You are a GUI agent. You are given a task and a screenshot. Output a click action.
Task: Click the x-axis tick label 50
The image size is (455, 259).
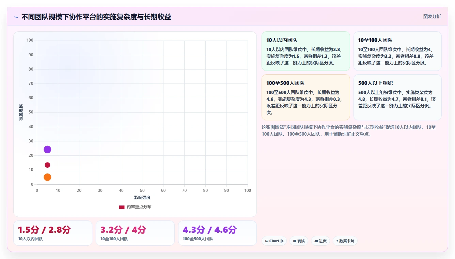142,191
